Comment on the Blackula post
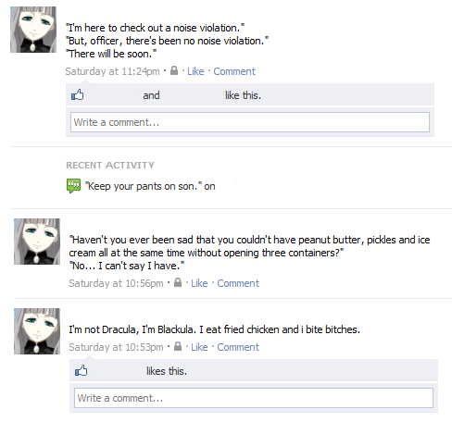Viewport: 452px width, 422px height. [238, 347]
